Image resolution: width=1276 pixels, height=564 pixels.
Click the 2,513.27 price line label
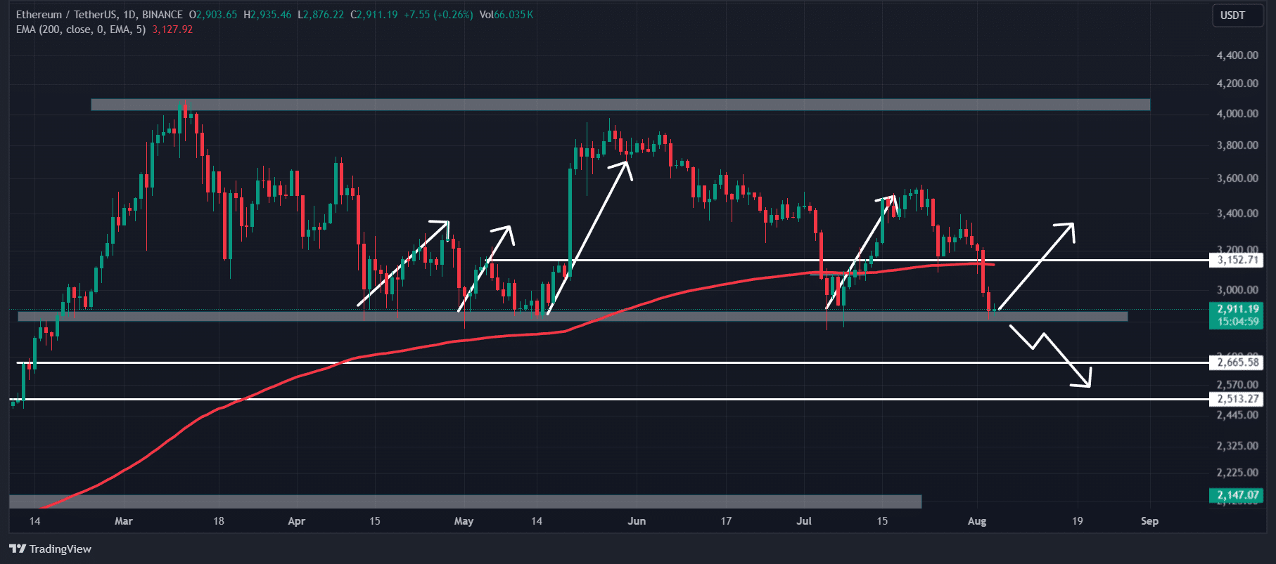(x=1236, y=399)
